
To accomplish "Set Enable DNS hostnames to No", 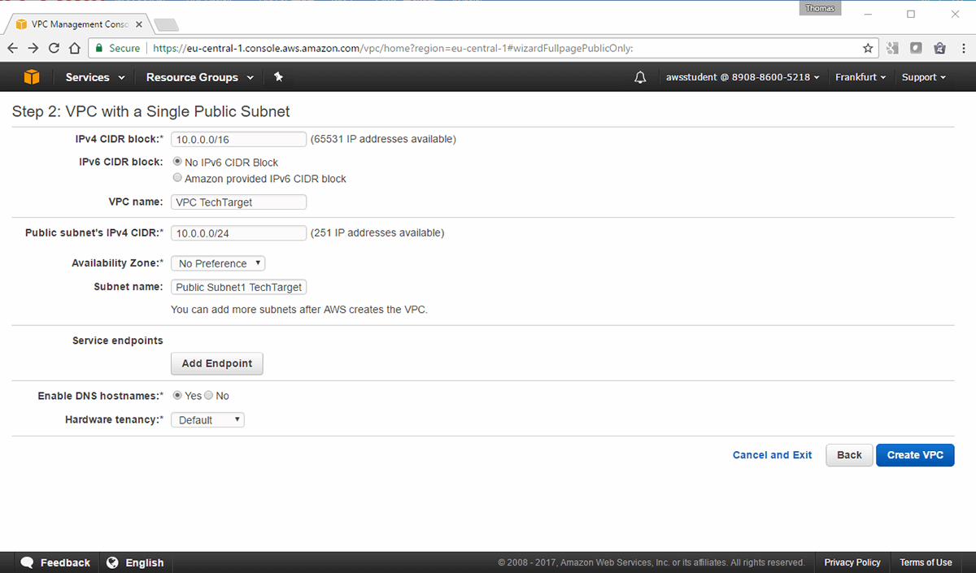I will pos(208,395).
